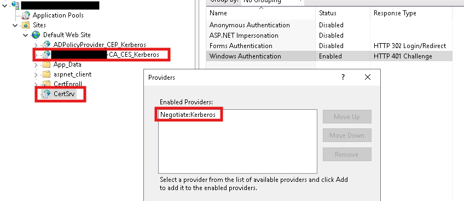This screenshot has height=201, width=464.
Task: Click the App_Data folder icon
Action: tap(47, 64)
